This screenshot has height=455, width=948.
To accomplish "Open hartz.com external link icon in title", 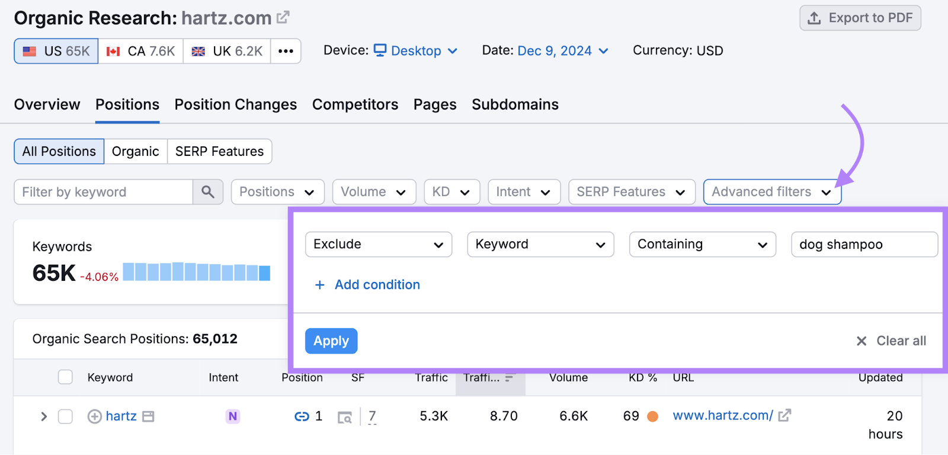I will pyautogui.click(x=283, y=18).
